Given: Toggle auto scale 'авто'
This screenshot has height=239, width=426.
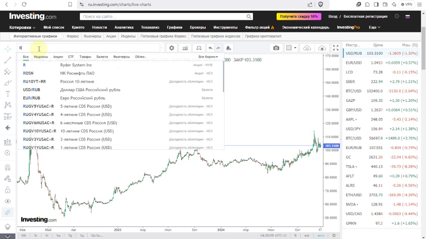Looking at the screenshot, I should click(320, 235).
